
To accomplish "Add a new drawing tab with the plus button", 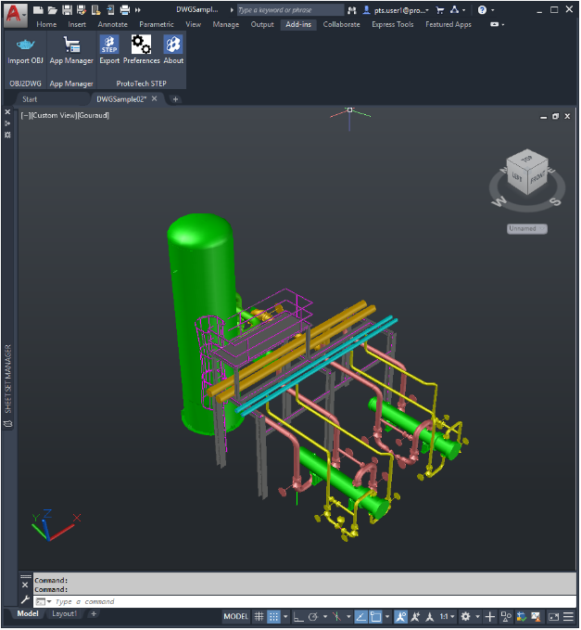I will coord(175,99).
